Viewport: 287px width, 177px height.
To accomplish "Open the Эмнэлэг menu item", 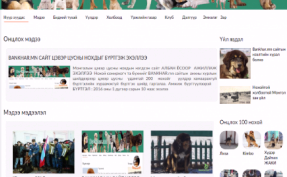I will [210, 17].
